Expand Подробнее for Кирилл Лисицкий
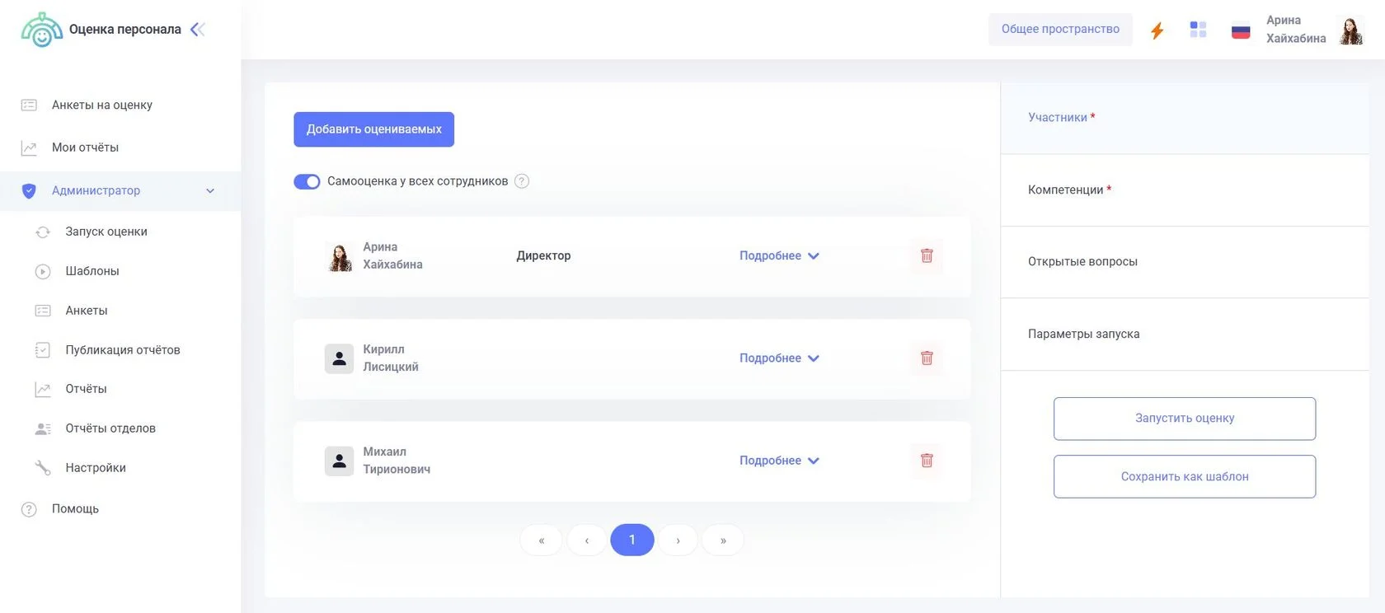 [x=778, y=358]
